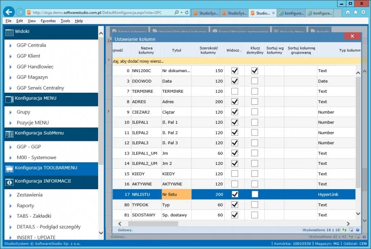The image size is (371, 249).
Task: Tick Klucz domyślny for the DDOWOD row
Action: point(255,81)
